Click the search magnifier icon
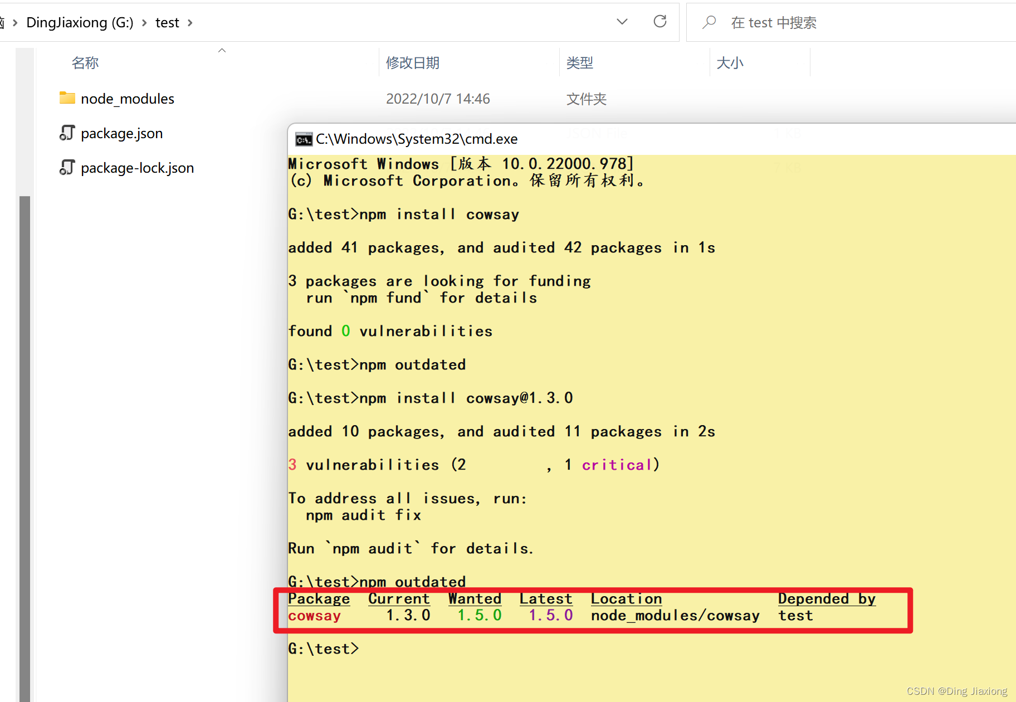Viewport: 1016px width, 702px height. tap(709, 22)
